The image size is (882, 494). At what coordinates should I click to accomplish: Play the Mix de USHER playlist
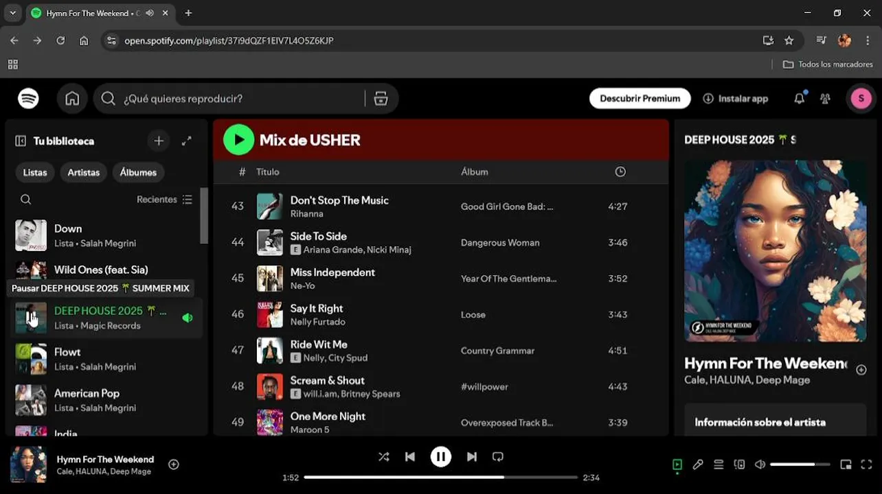pos(238,140)
